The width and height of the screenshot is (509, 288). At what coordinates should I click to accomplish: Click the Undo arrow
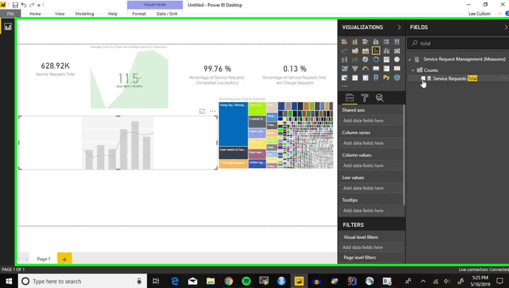click(x=23, y=5)
